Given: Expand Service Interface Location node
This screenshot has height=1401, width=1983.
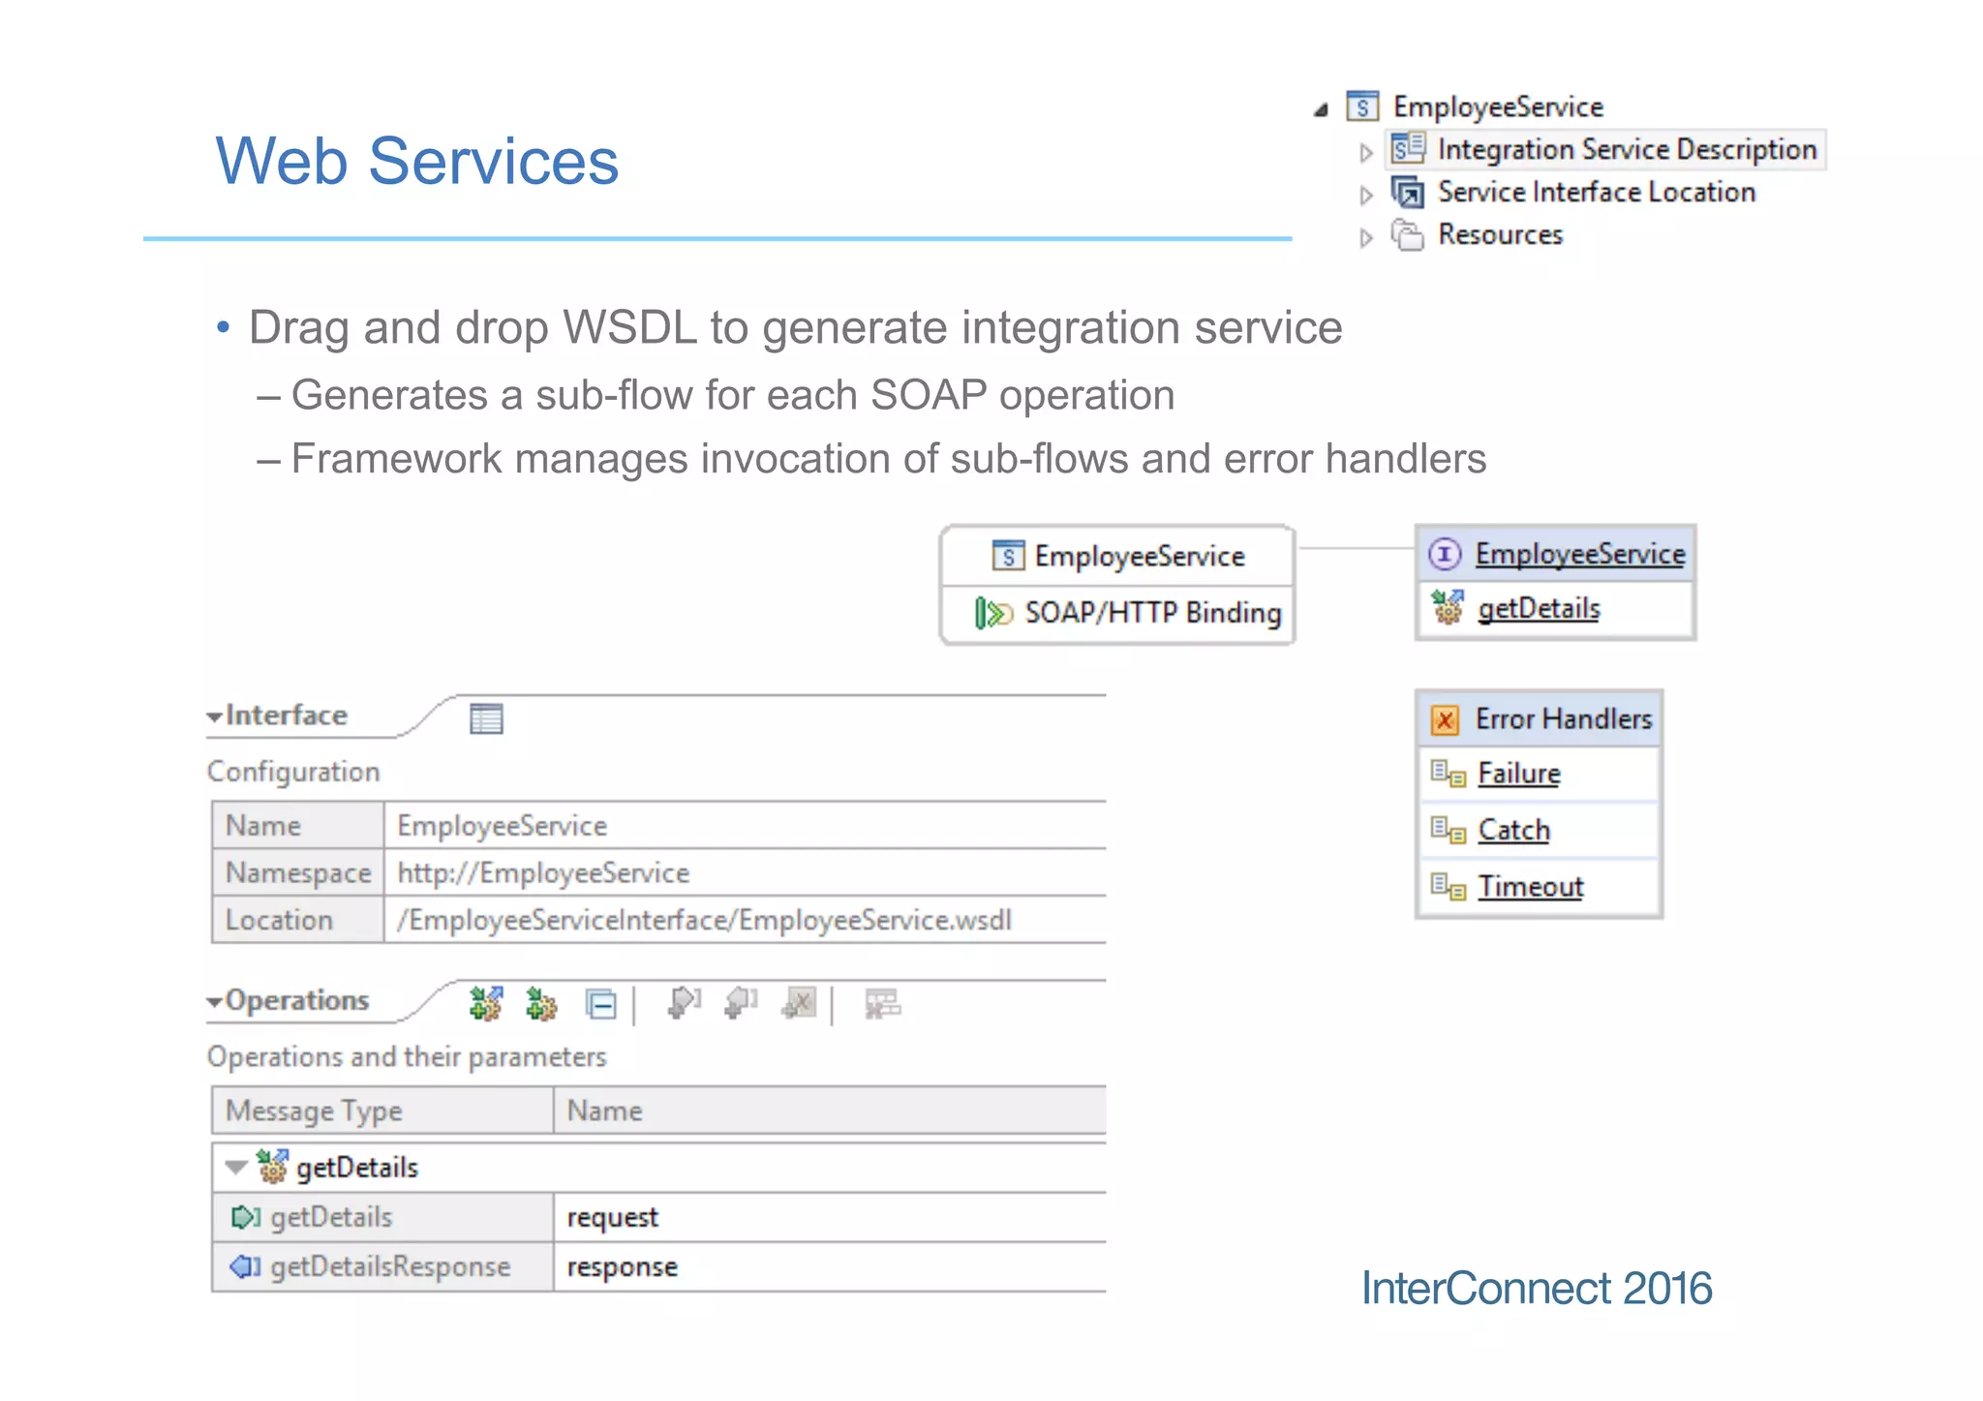Looking at the screenshot, I should [x=1366, y=195].
